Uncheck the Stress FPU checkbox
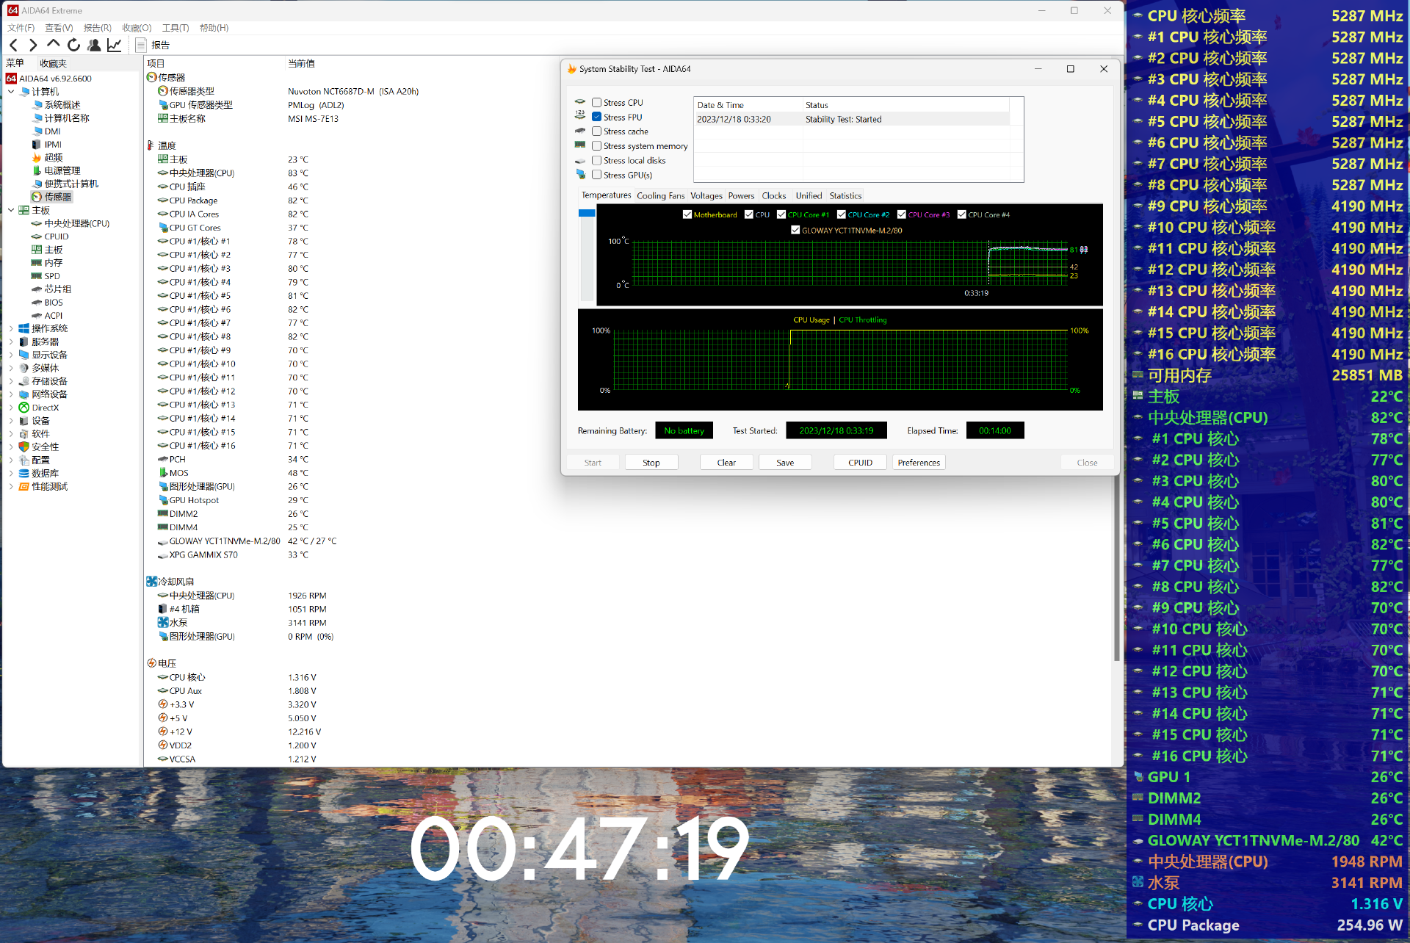The height and width of the screenshot is (943, 1410). pyautogui.click(x=596, y=118)
